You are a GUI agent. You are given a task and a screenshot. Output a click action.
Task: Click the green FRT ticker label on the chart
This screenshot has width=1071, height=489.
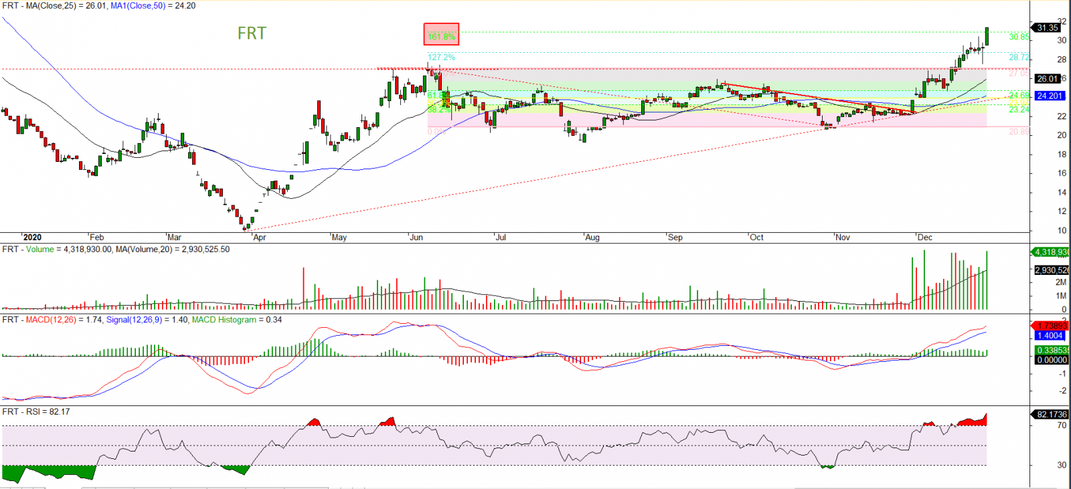(x=252, y=33)
